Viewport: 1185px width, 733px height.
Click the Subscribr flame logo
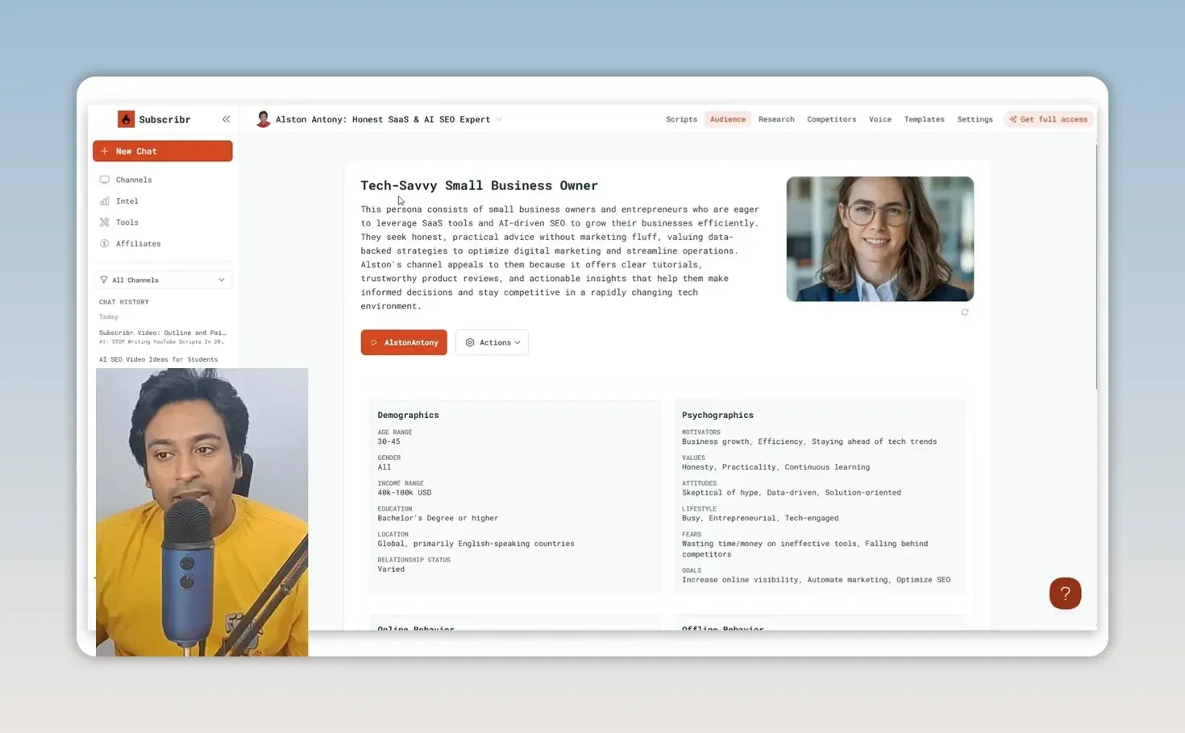coord(126,119)
